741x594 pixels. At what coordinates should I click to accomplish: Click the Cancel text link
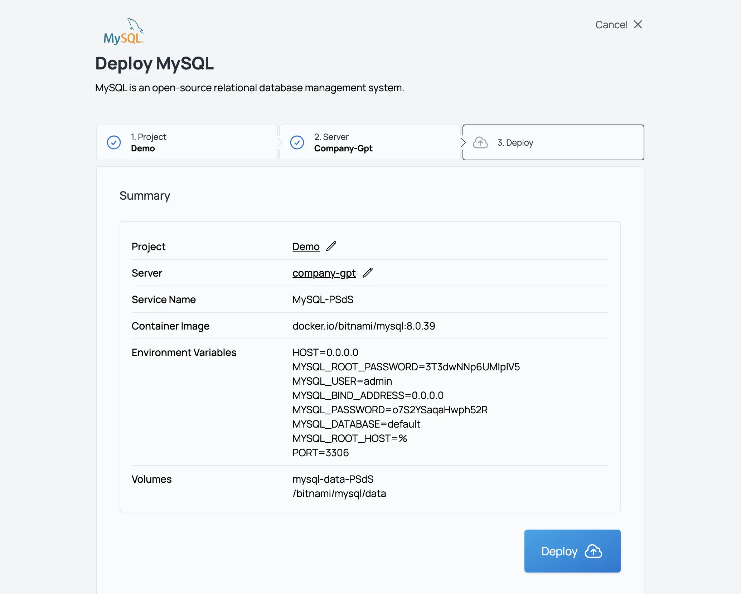click(611, 25)
